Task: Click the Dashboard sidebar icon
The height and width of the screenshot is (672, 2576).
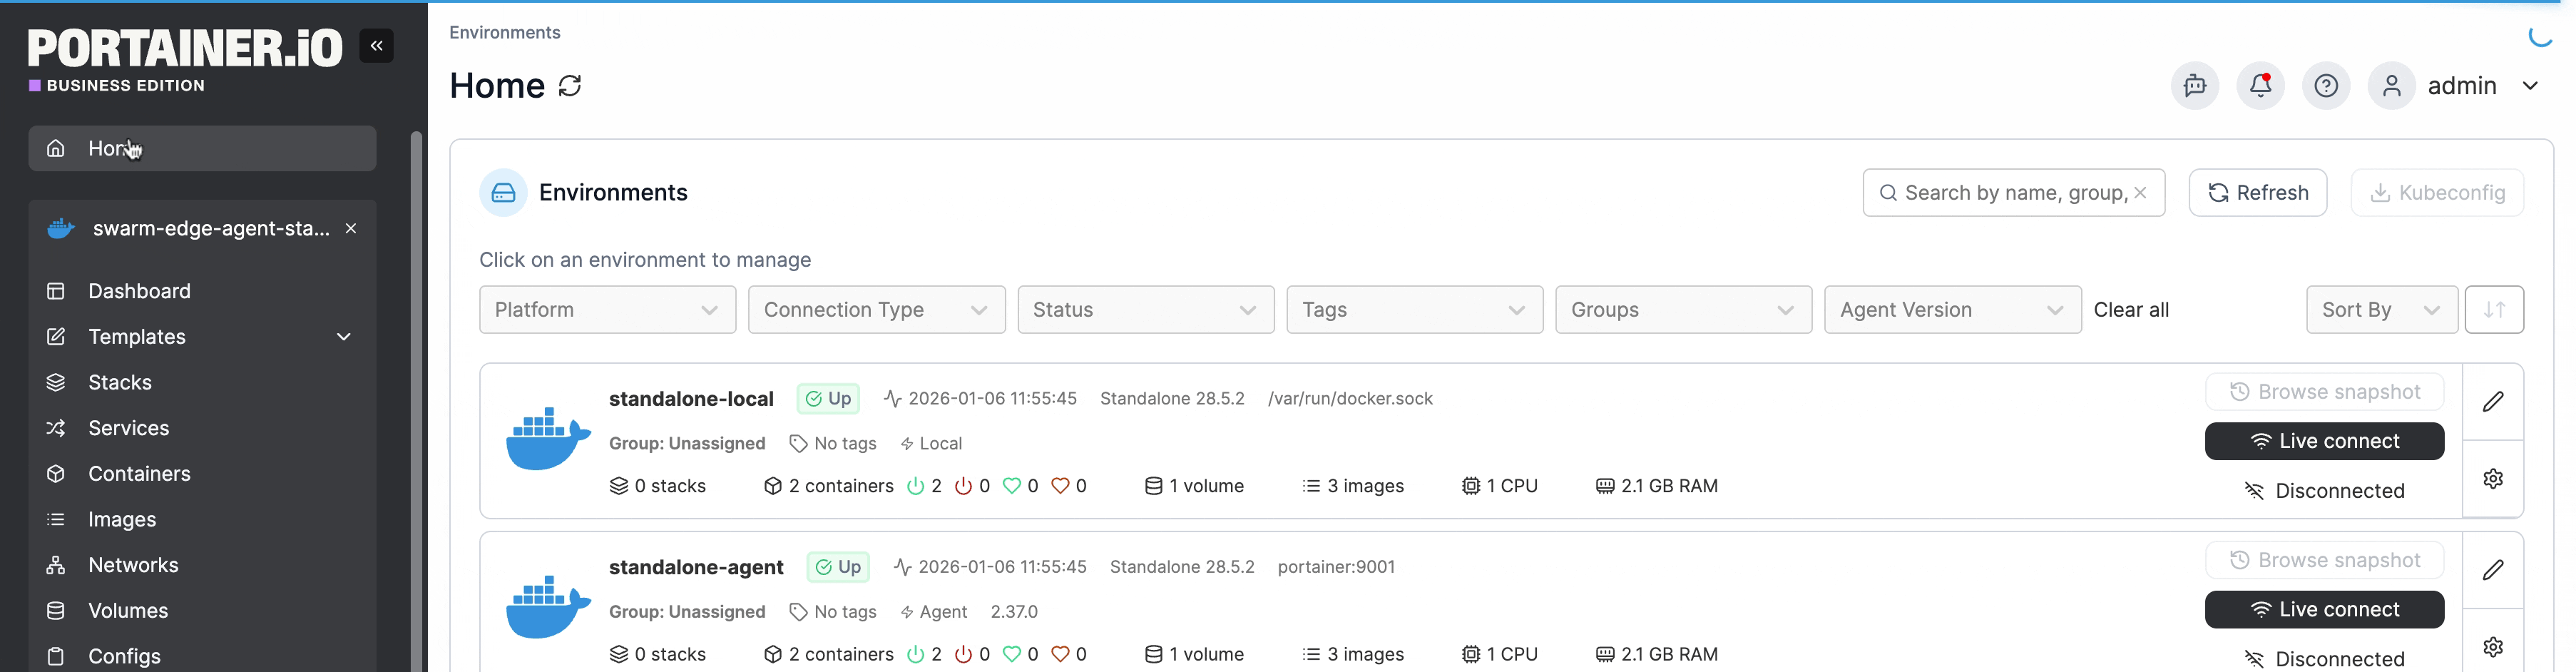Action: click(x=56, y=291)
